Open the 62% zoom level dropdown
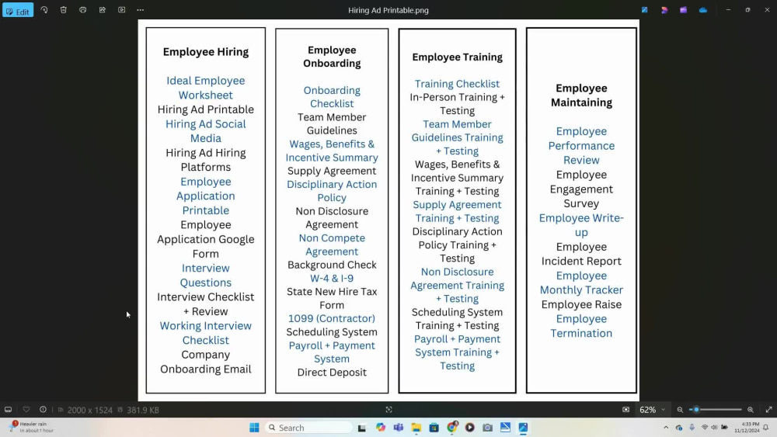 [x=652, y=410]
